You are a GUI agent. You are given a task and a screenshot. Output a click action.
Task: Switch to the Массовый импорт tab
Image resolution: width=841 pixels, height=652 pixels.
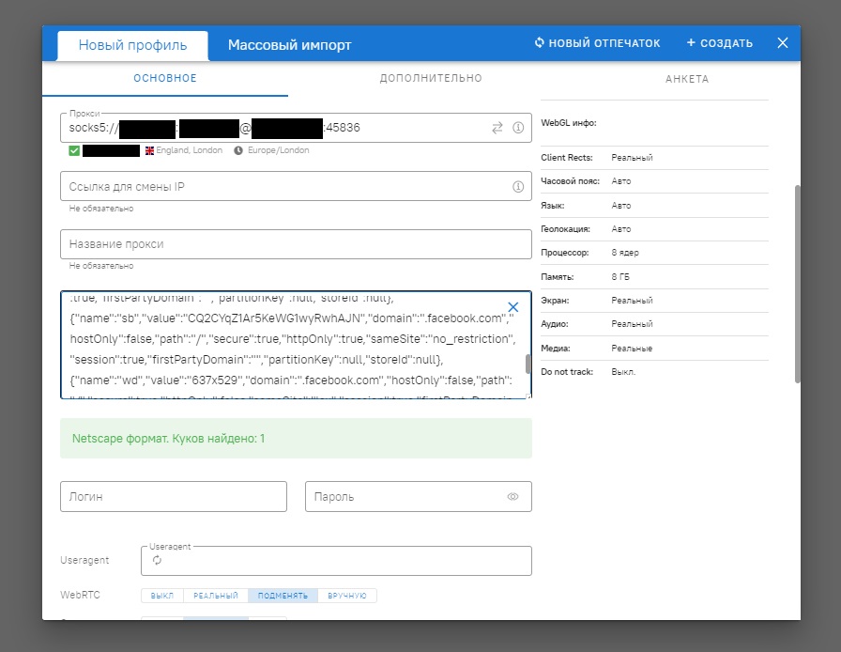[x=290, y=45]
